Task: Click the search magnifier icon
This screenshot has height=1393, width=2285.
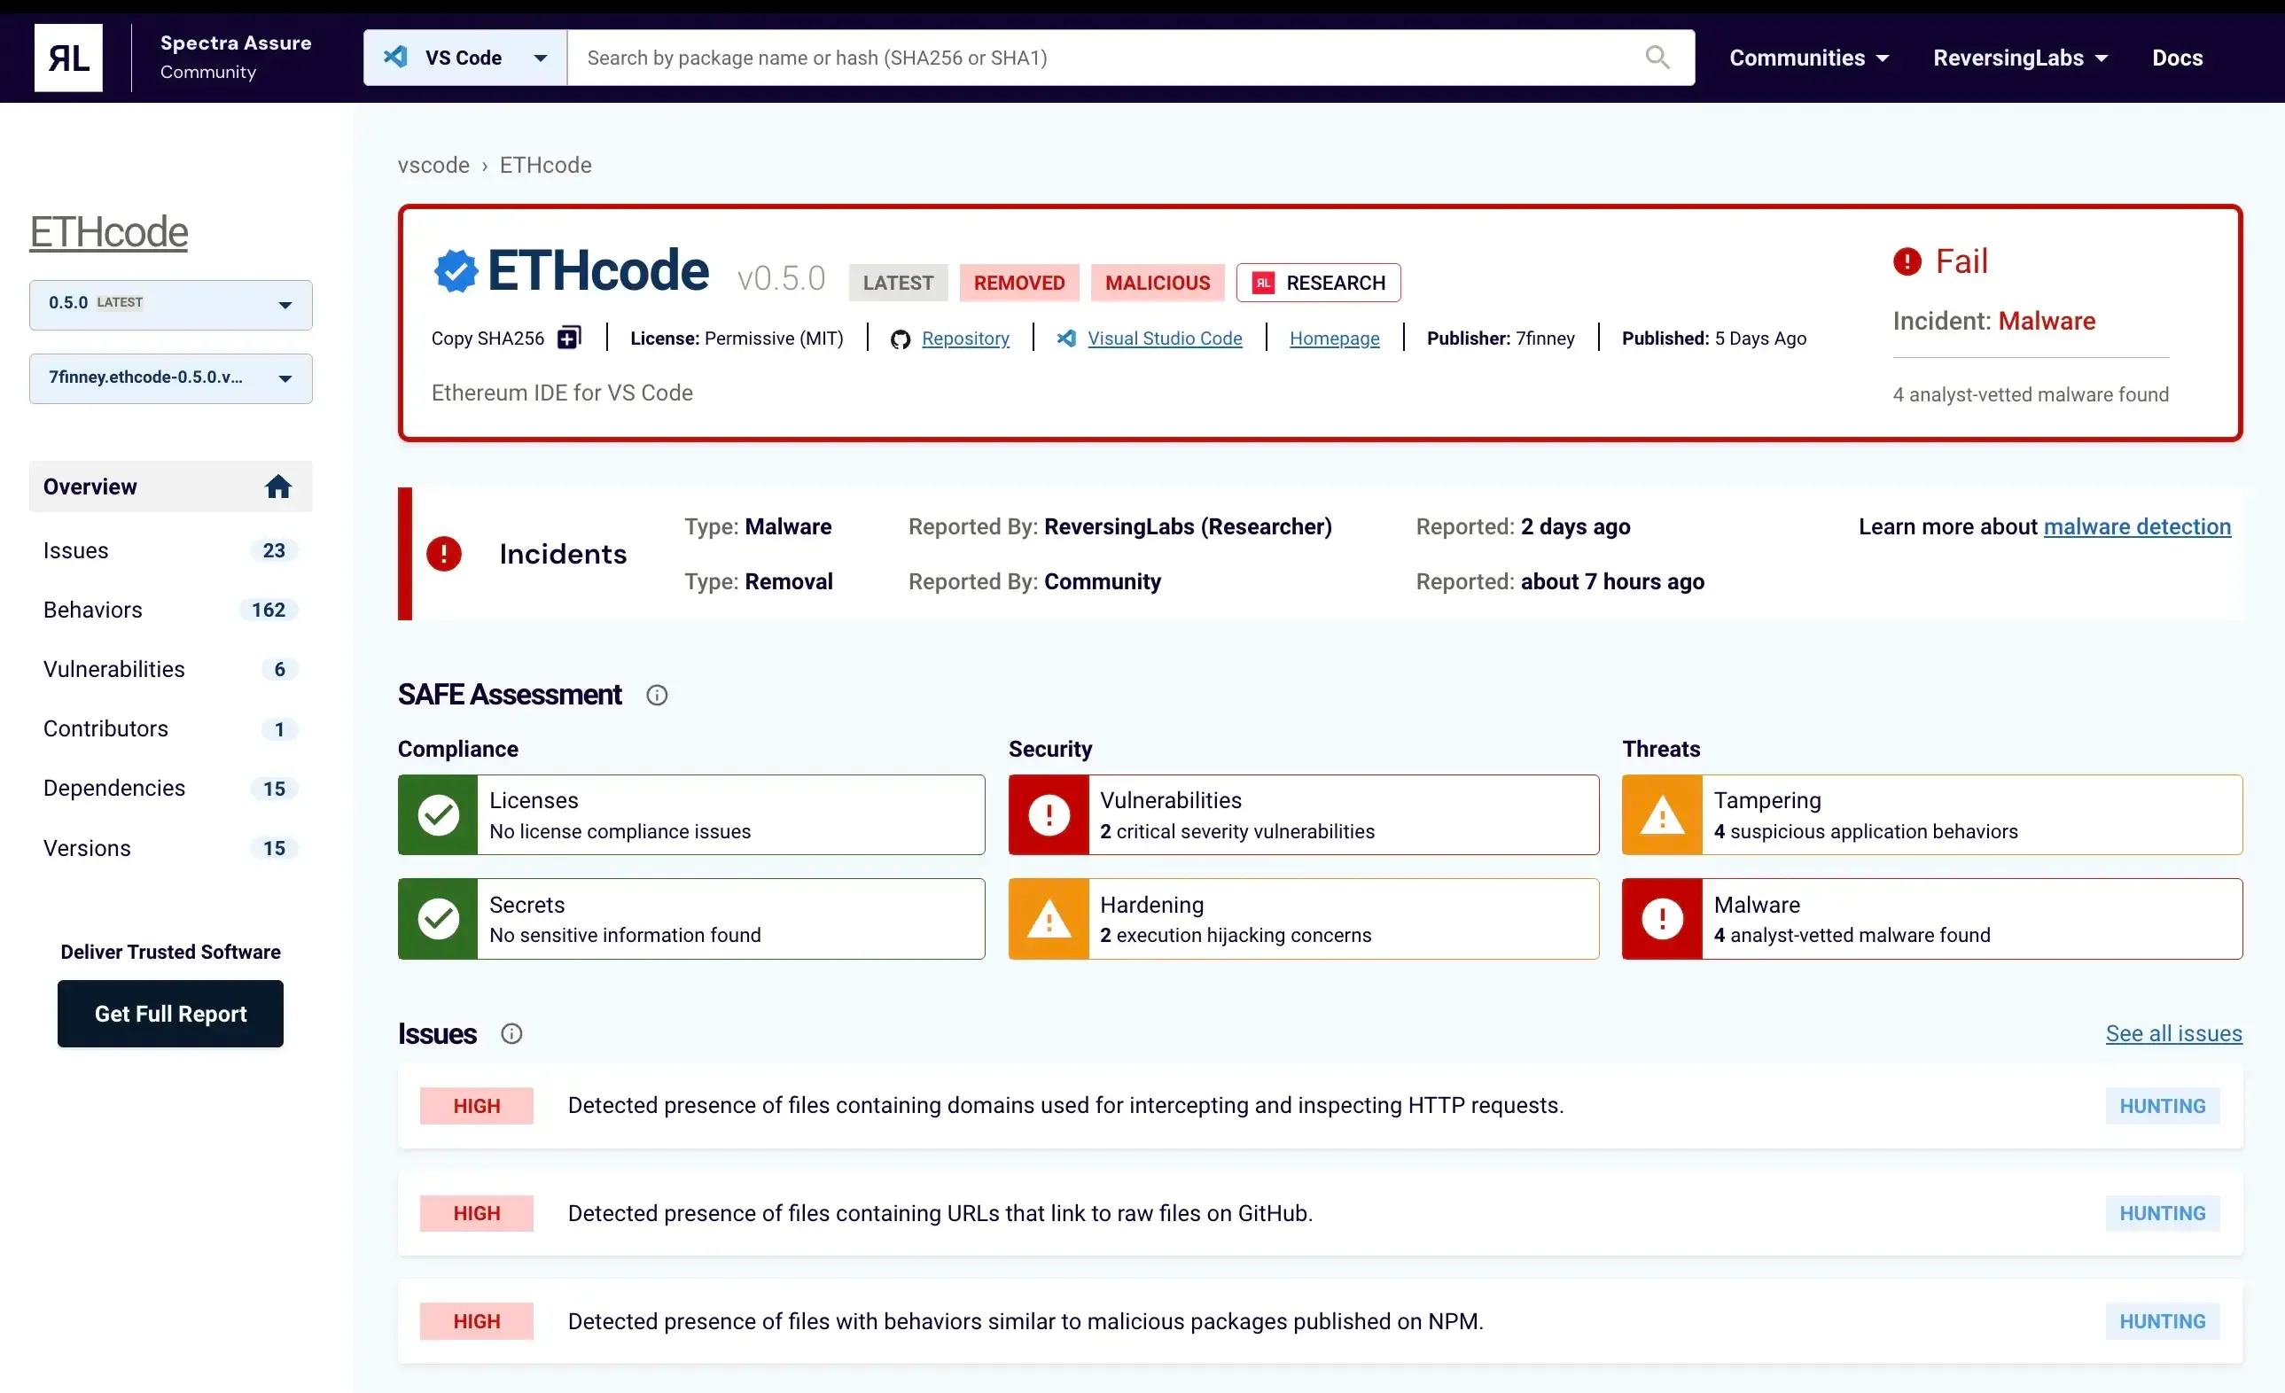Action: pos(1658,57)
